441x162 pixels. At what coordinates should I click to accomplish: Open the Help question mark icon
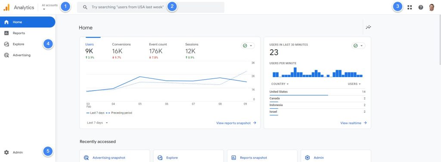(421, 8)
